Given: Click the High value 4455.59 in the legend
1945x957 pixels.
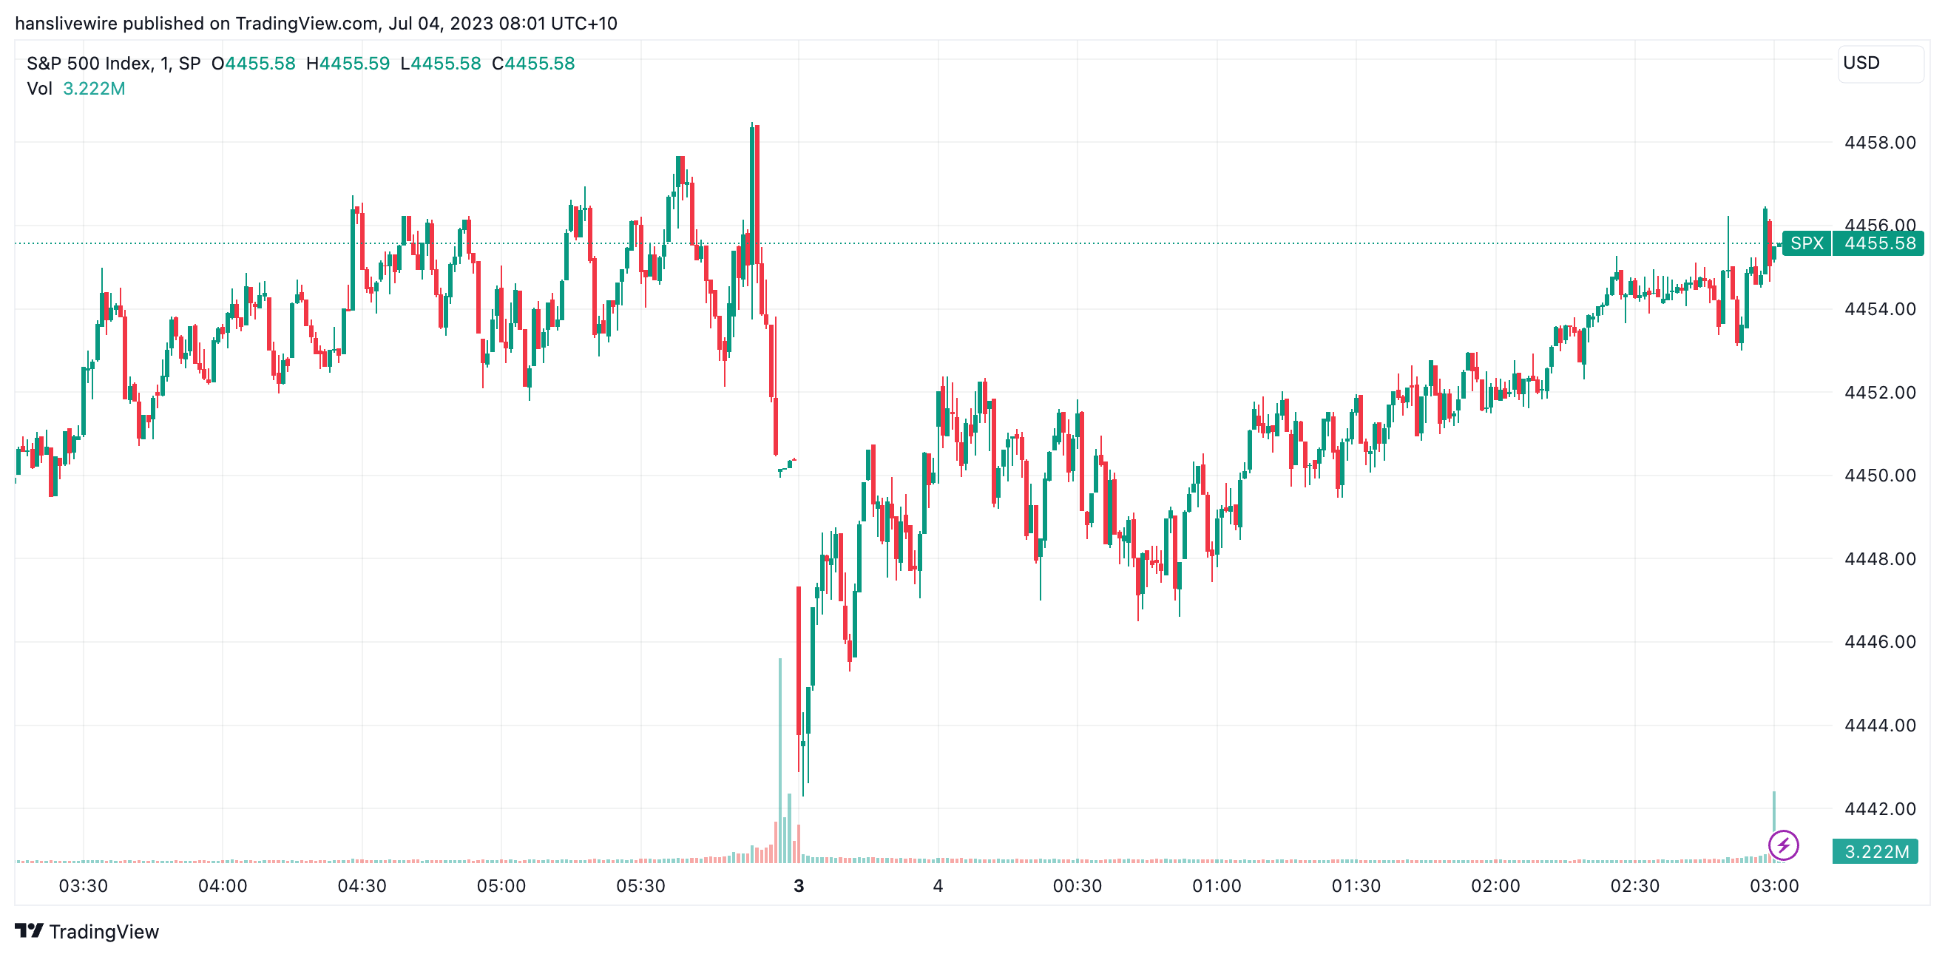Looking at the screenshot, I should coord(354,64).
